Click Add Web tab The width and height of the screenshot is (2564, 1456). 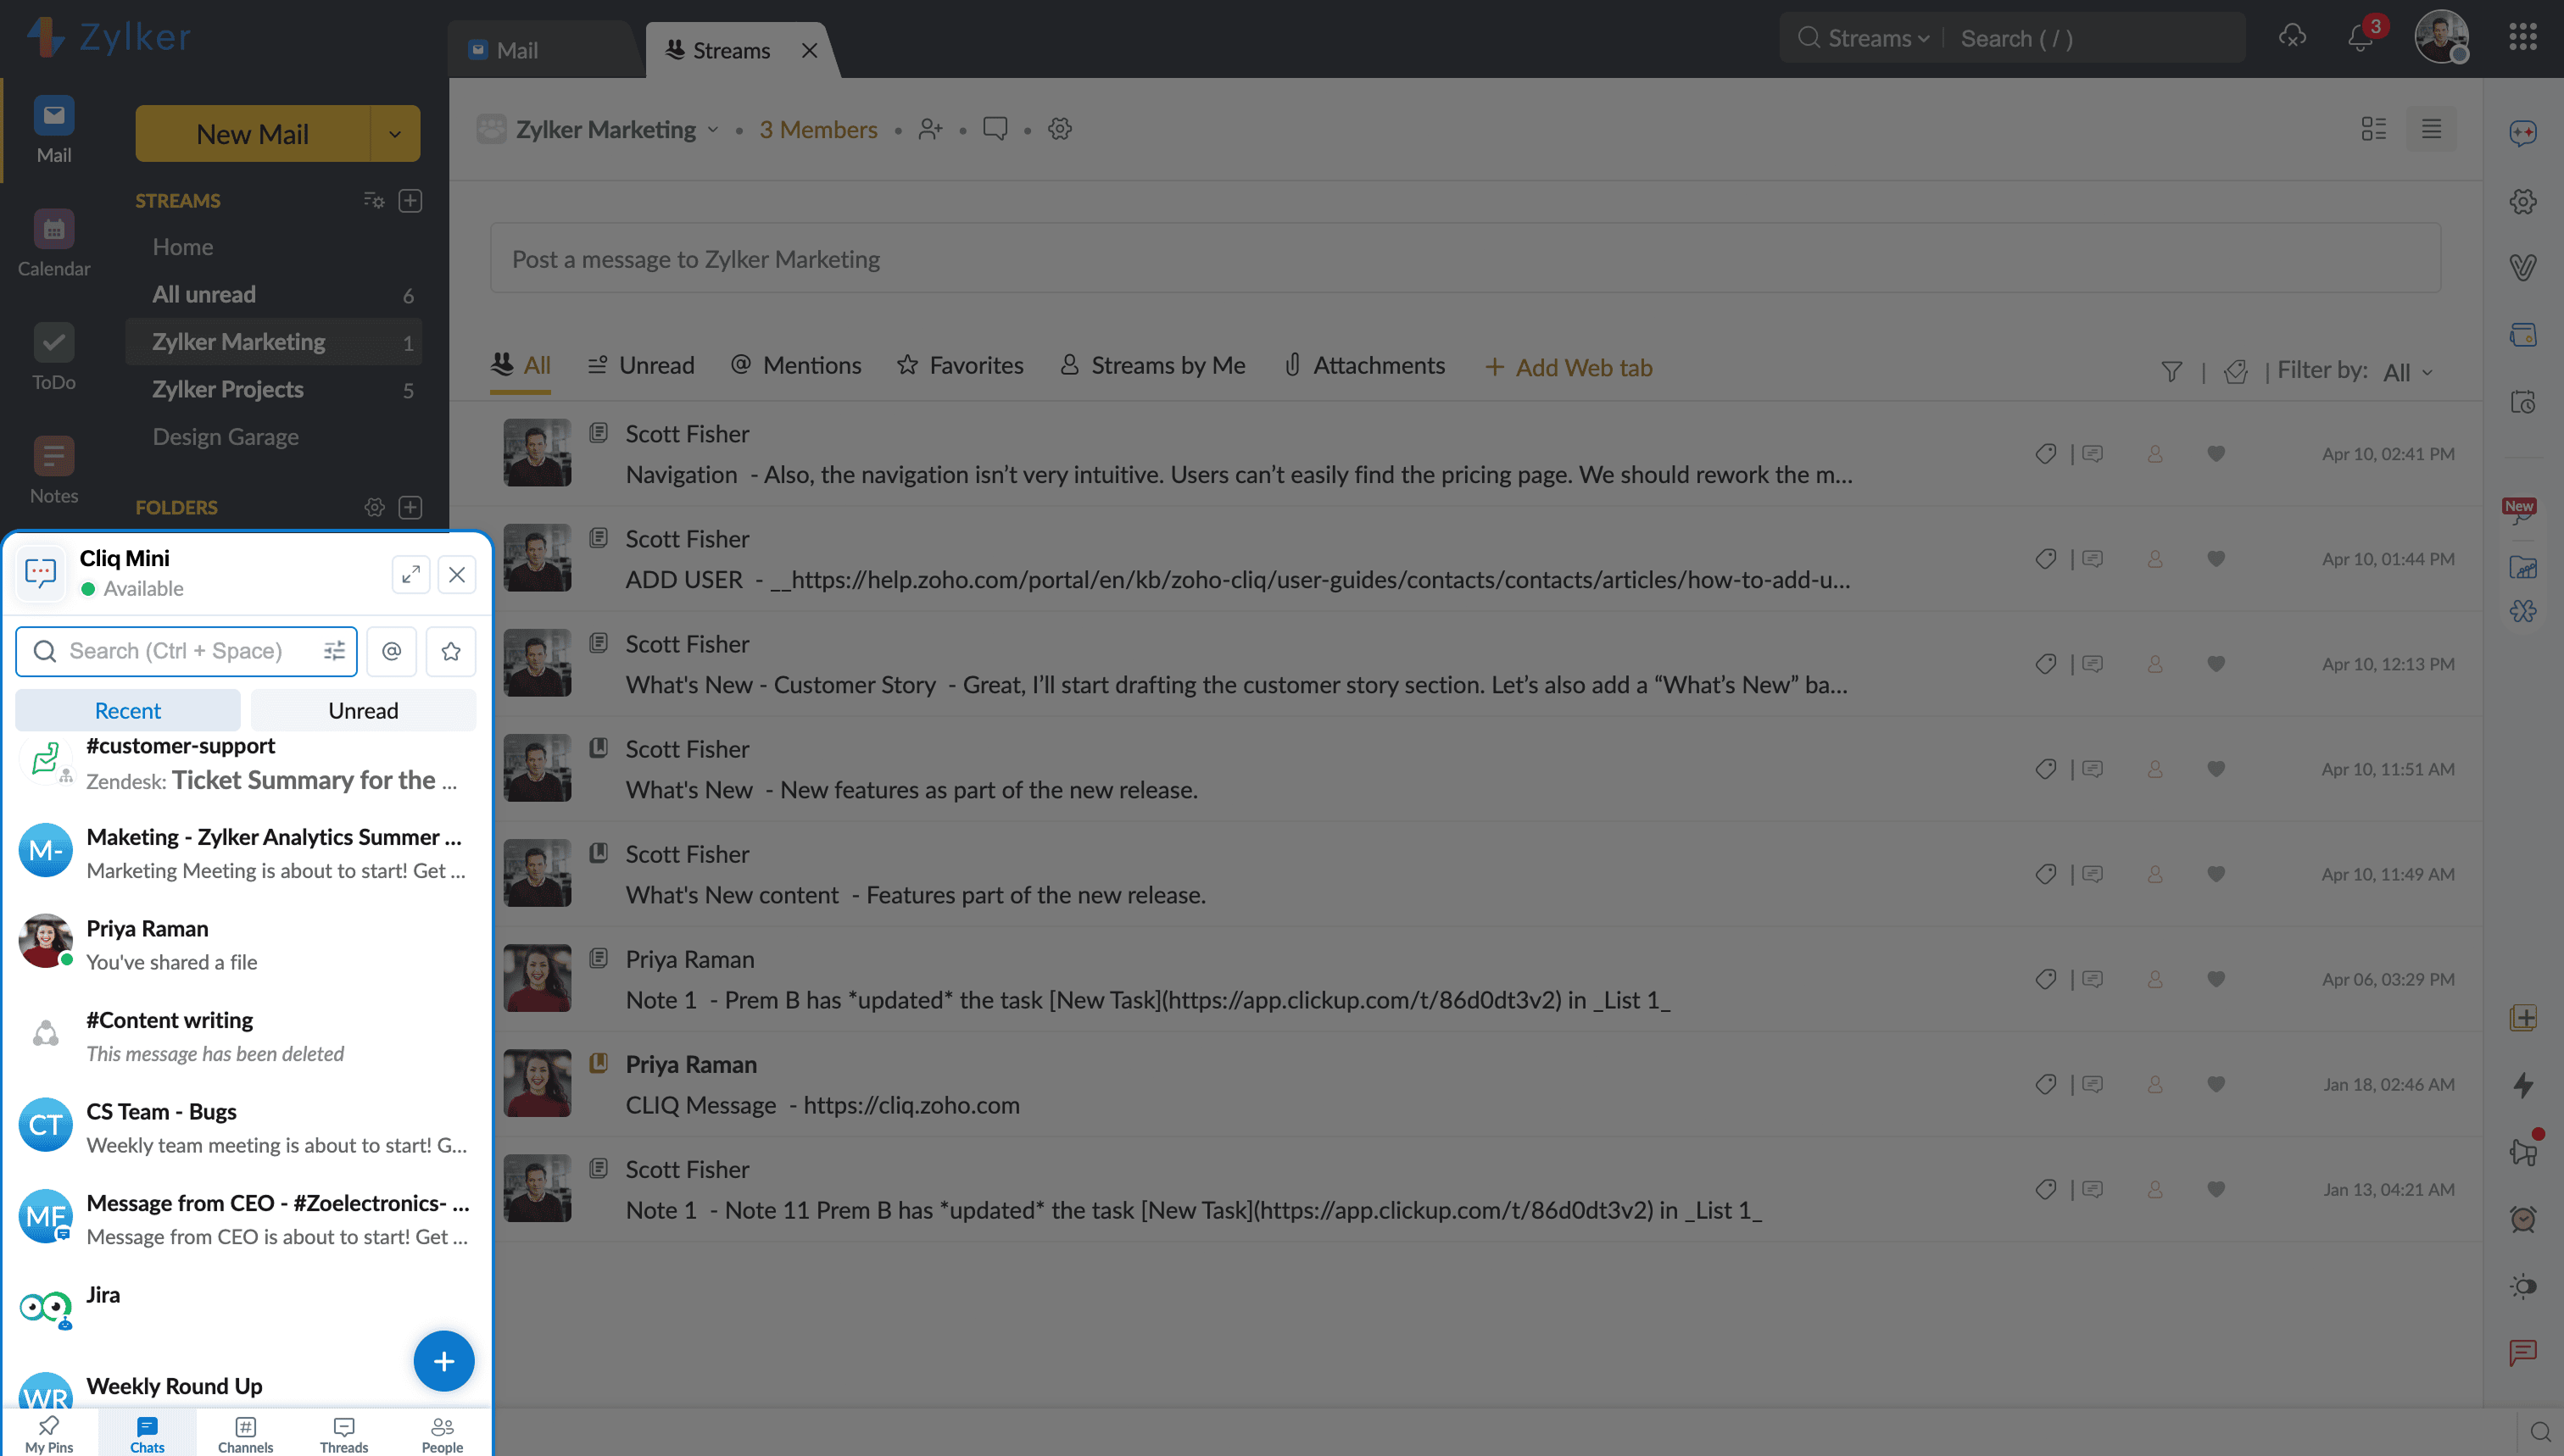tap(1569, 368)
